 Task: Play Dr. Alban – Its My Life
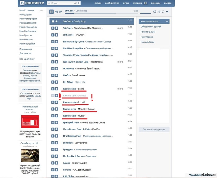click(53, 82)
